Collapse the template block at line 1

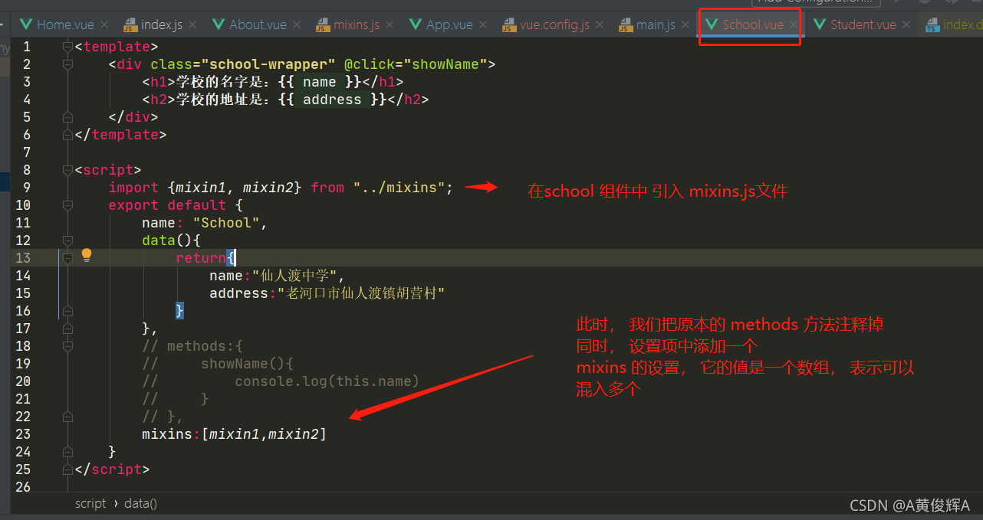coord(67,47)
